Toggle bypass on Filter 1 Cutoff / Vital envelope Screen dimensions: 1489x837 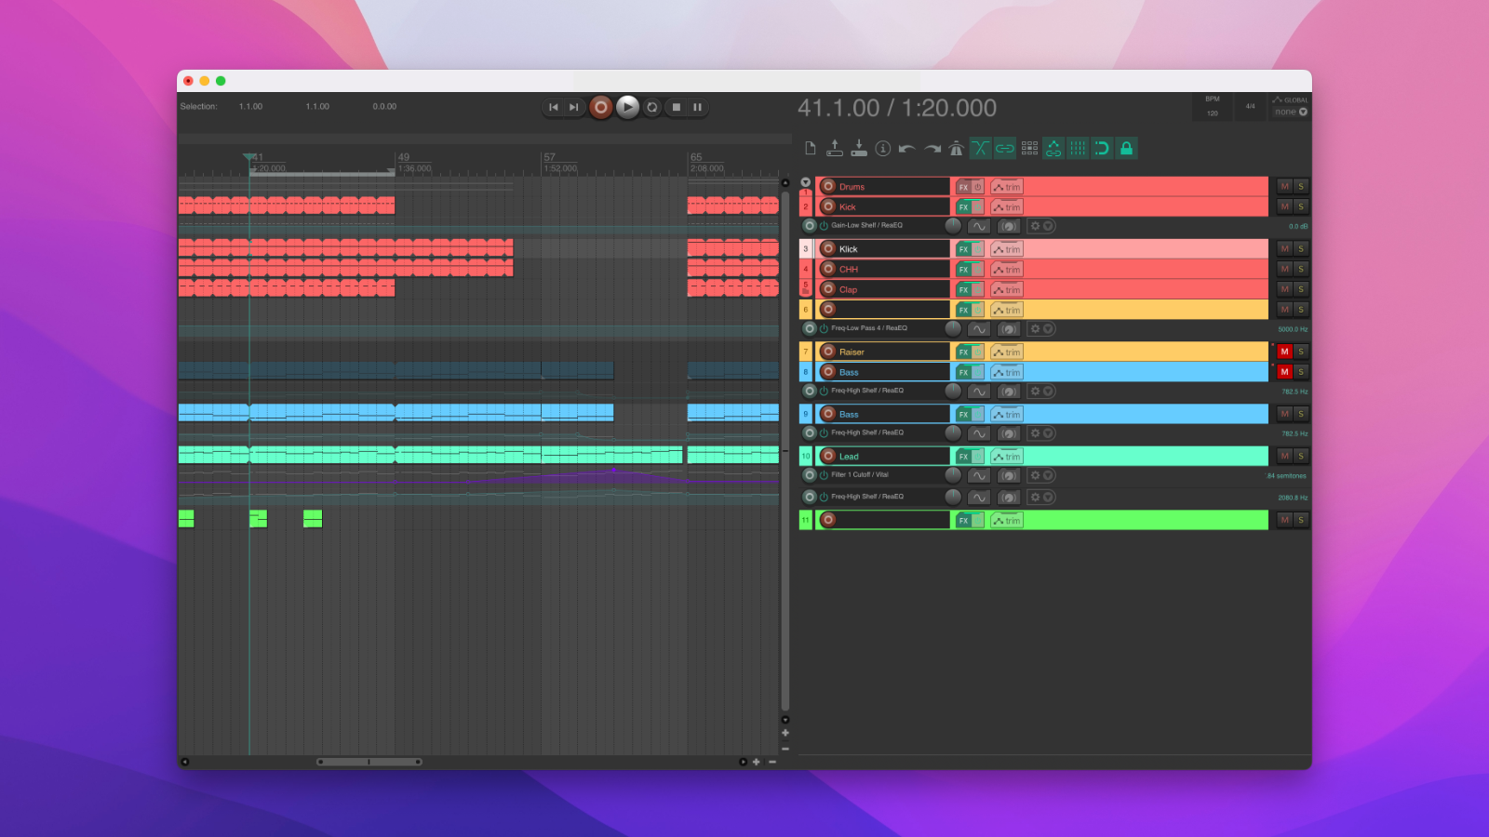(x=824, y=475)
